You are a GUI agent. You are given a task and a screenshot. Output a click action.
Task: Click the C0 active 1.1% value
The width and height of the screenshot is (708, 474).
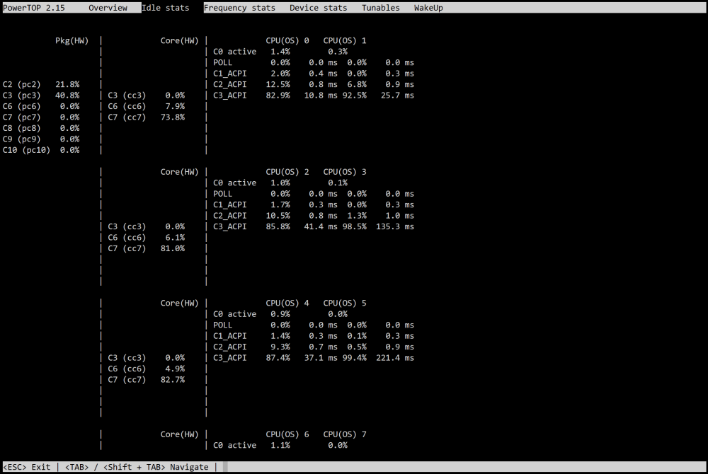(280, 445)
